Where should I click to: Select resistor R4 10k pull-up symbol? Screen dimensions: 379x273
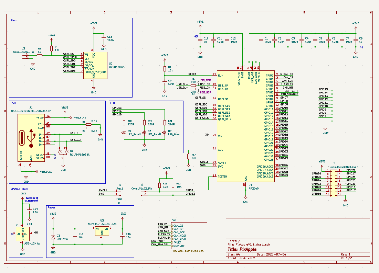[x=52, y=48]
